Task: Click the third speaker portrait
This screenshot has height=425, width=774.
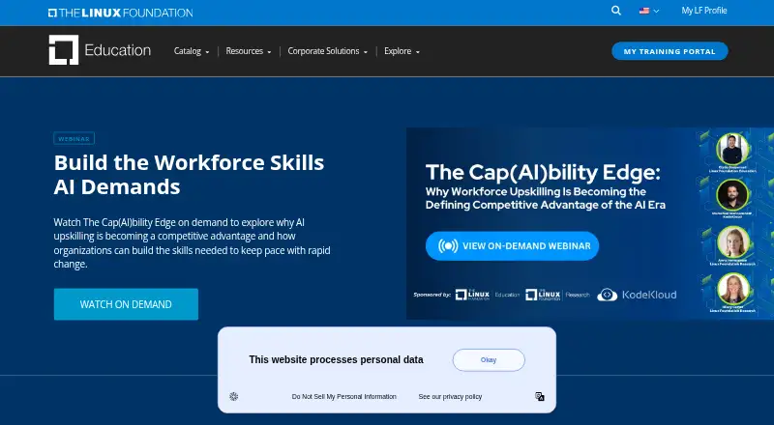Action: tap(732, 241)
